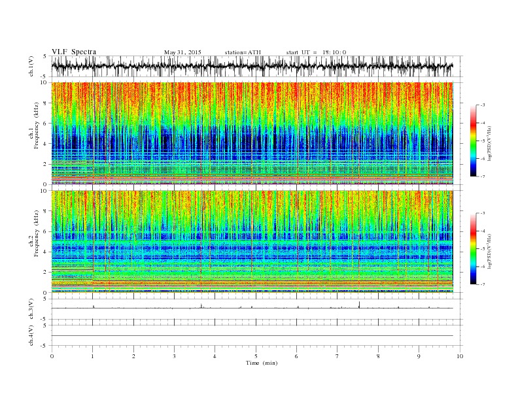Click the ch.4 flat-line trace panel
The image size is (518, 400).
257,335
